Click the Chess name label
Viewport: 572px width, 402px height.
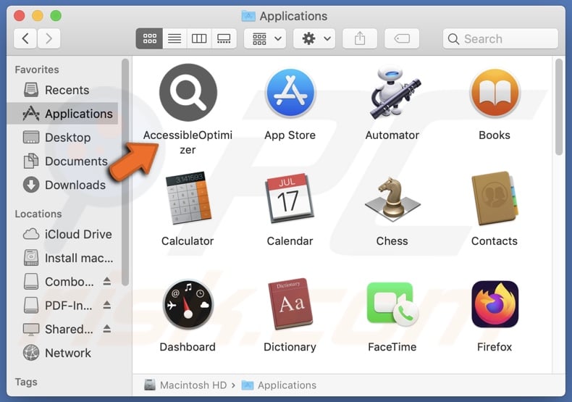392,240
